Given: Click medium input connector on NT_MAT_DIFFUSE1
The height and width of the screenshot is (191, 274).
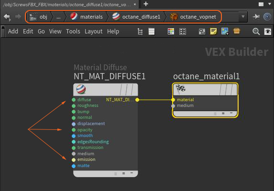Looking at the screenshot, I should click(74, 154).
